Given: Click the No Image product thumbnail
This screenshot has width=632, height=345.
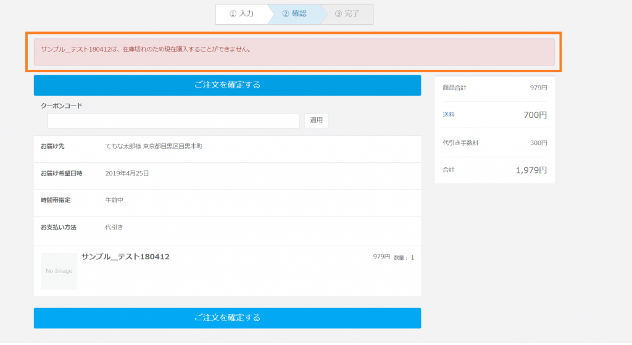Looking at the screenshot, I should click(x=59, y=271).
